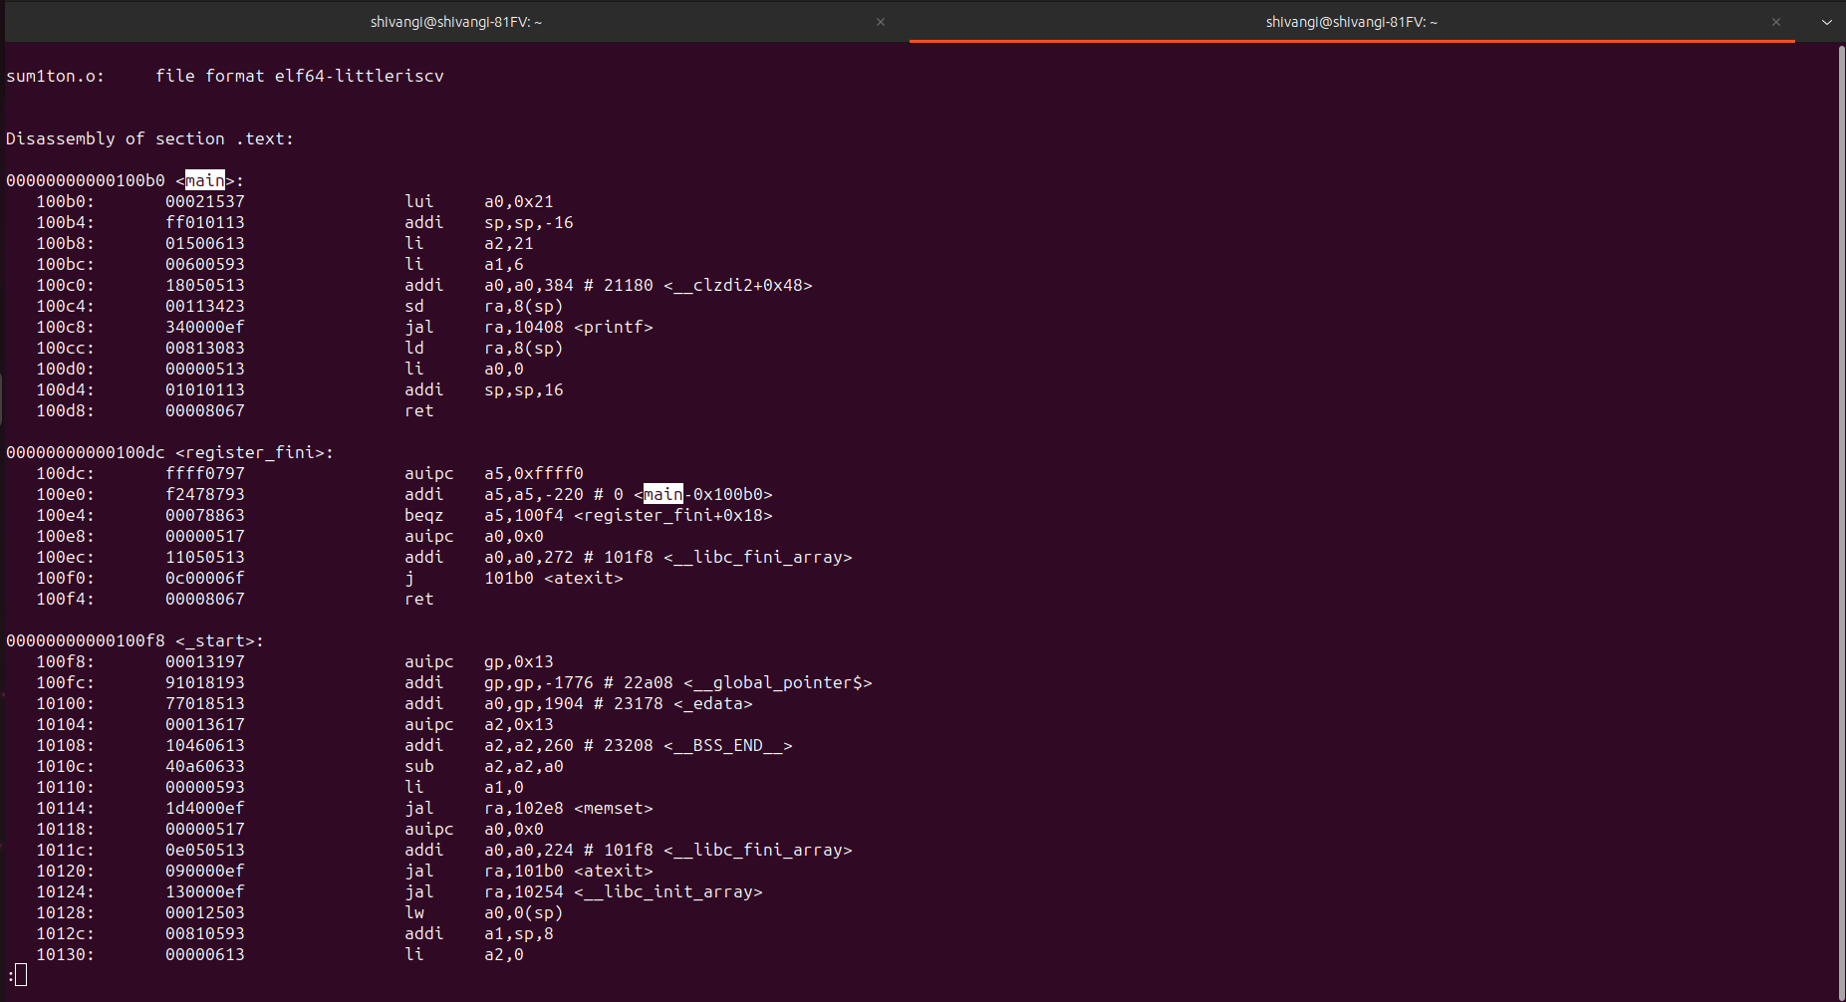Select the atexit target in the j instruction
This screenshot has height=1002, width=1846.
[x=586, y=578]
